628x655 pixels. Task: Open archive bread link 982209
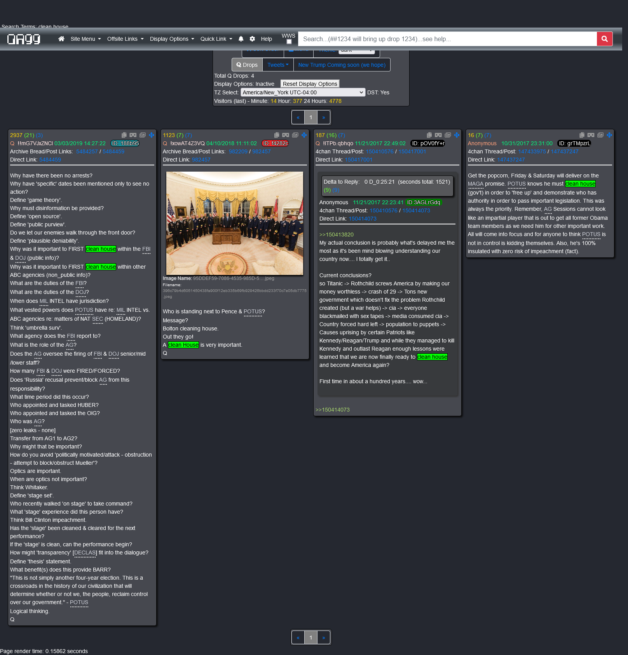coord(238,151)
